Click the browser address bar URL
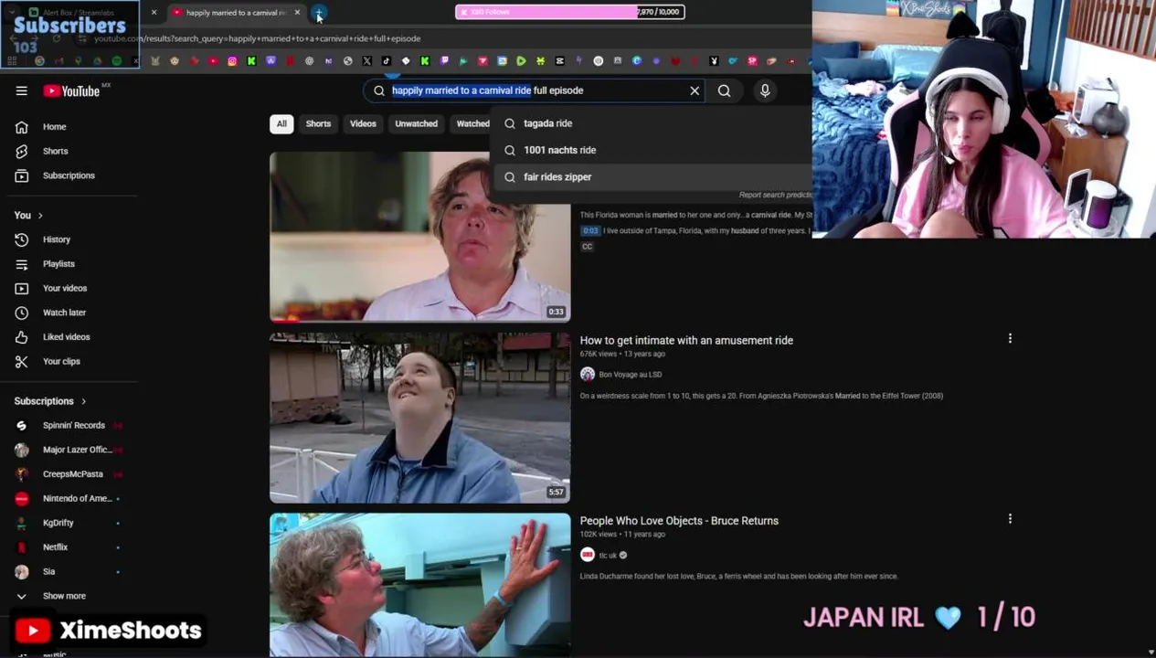 (x=257, y=38)
